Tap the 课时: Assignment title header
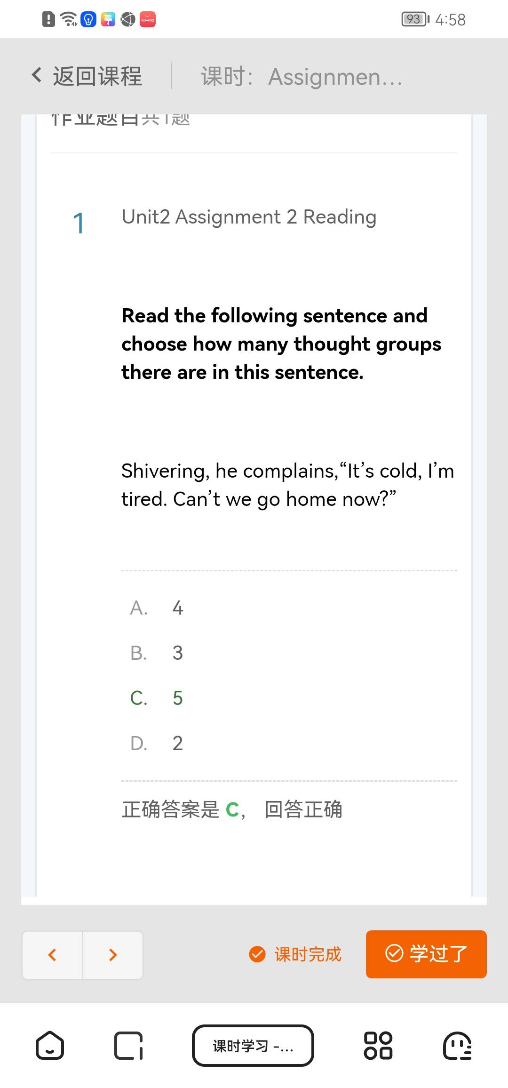 [x=302, y=77]
